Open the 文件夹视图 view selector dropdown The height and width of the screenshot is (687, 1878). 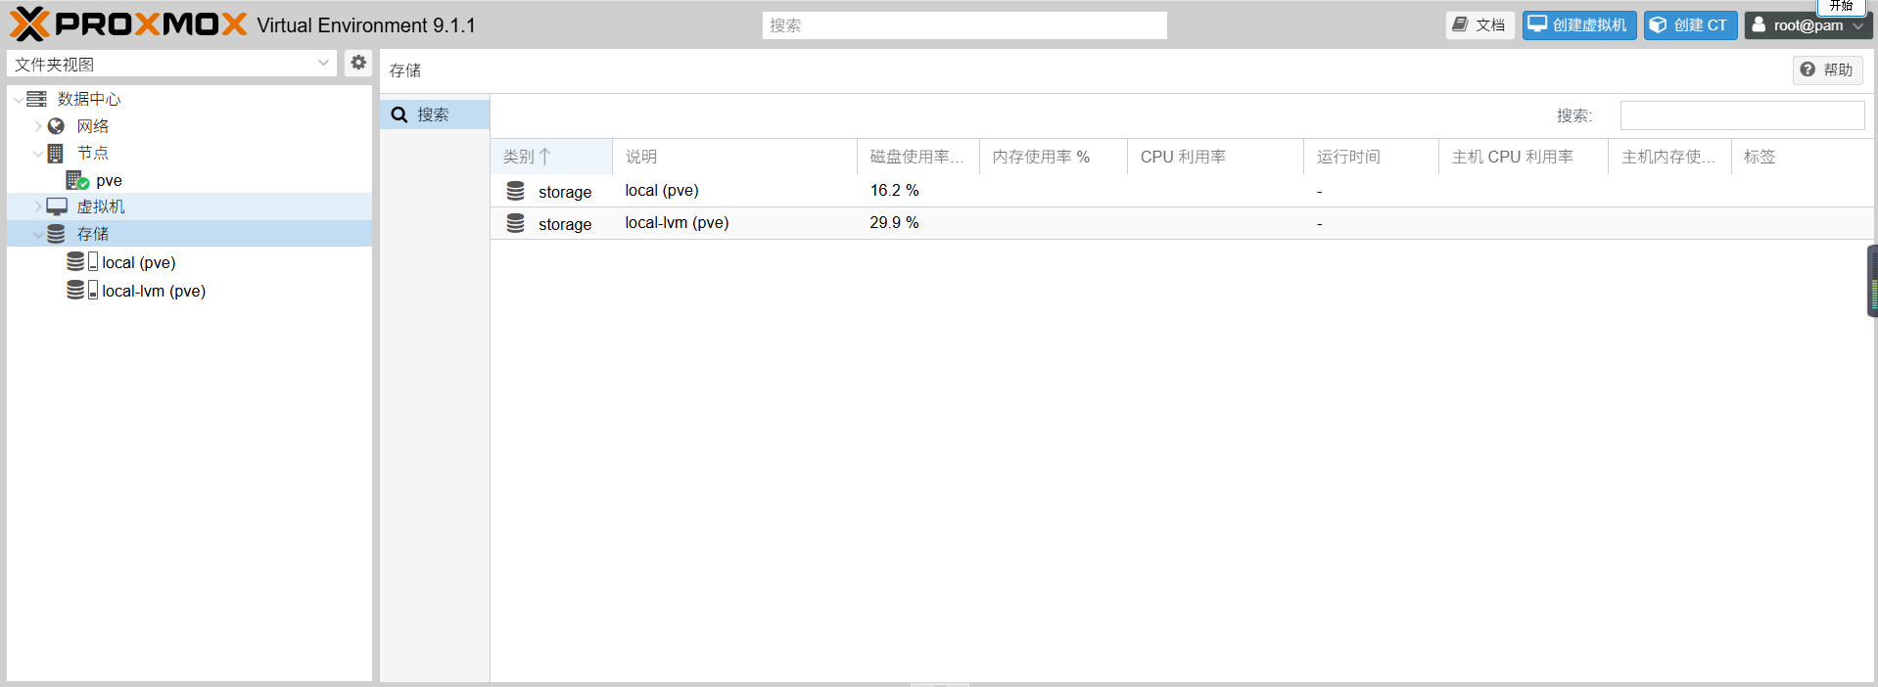[x=171, y=64]
